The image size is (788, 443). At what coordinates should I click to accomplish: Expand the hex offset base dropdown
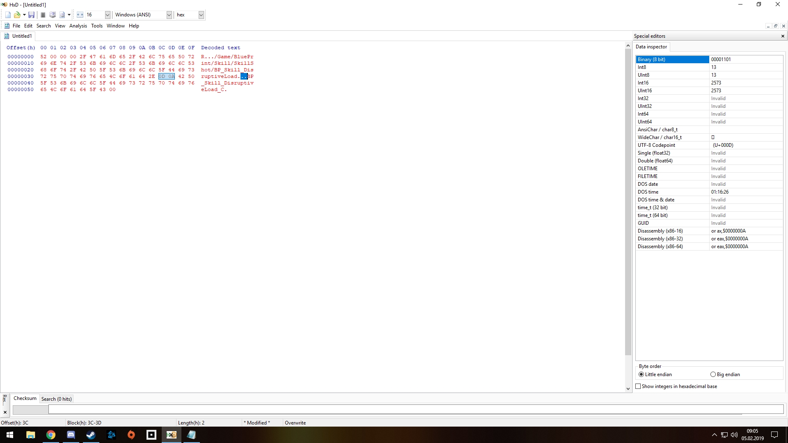(x=201, y=15)
